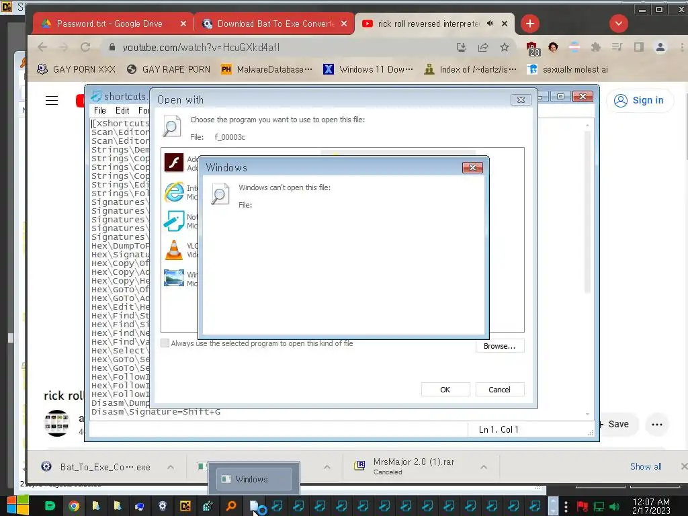Open the media control playlist icon
Image resolution: width=688 pixels, height=516 pixels.
click(617, 47)
